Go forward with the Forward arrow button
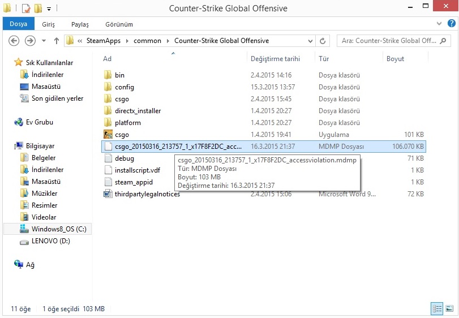459x318 pixels. pos(30,41)
